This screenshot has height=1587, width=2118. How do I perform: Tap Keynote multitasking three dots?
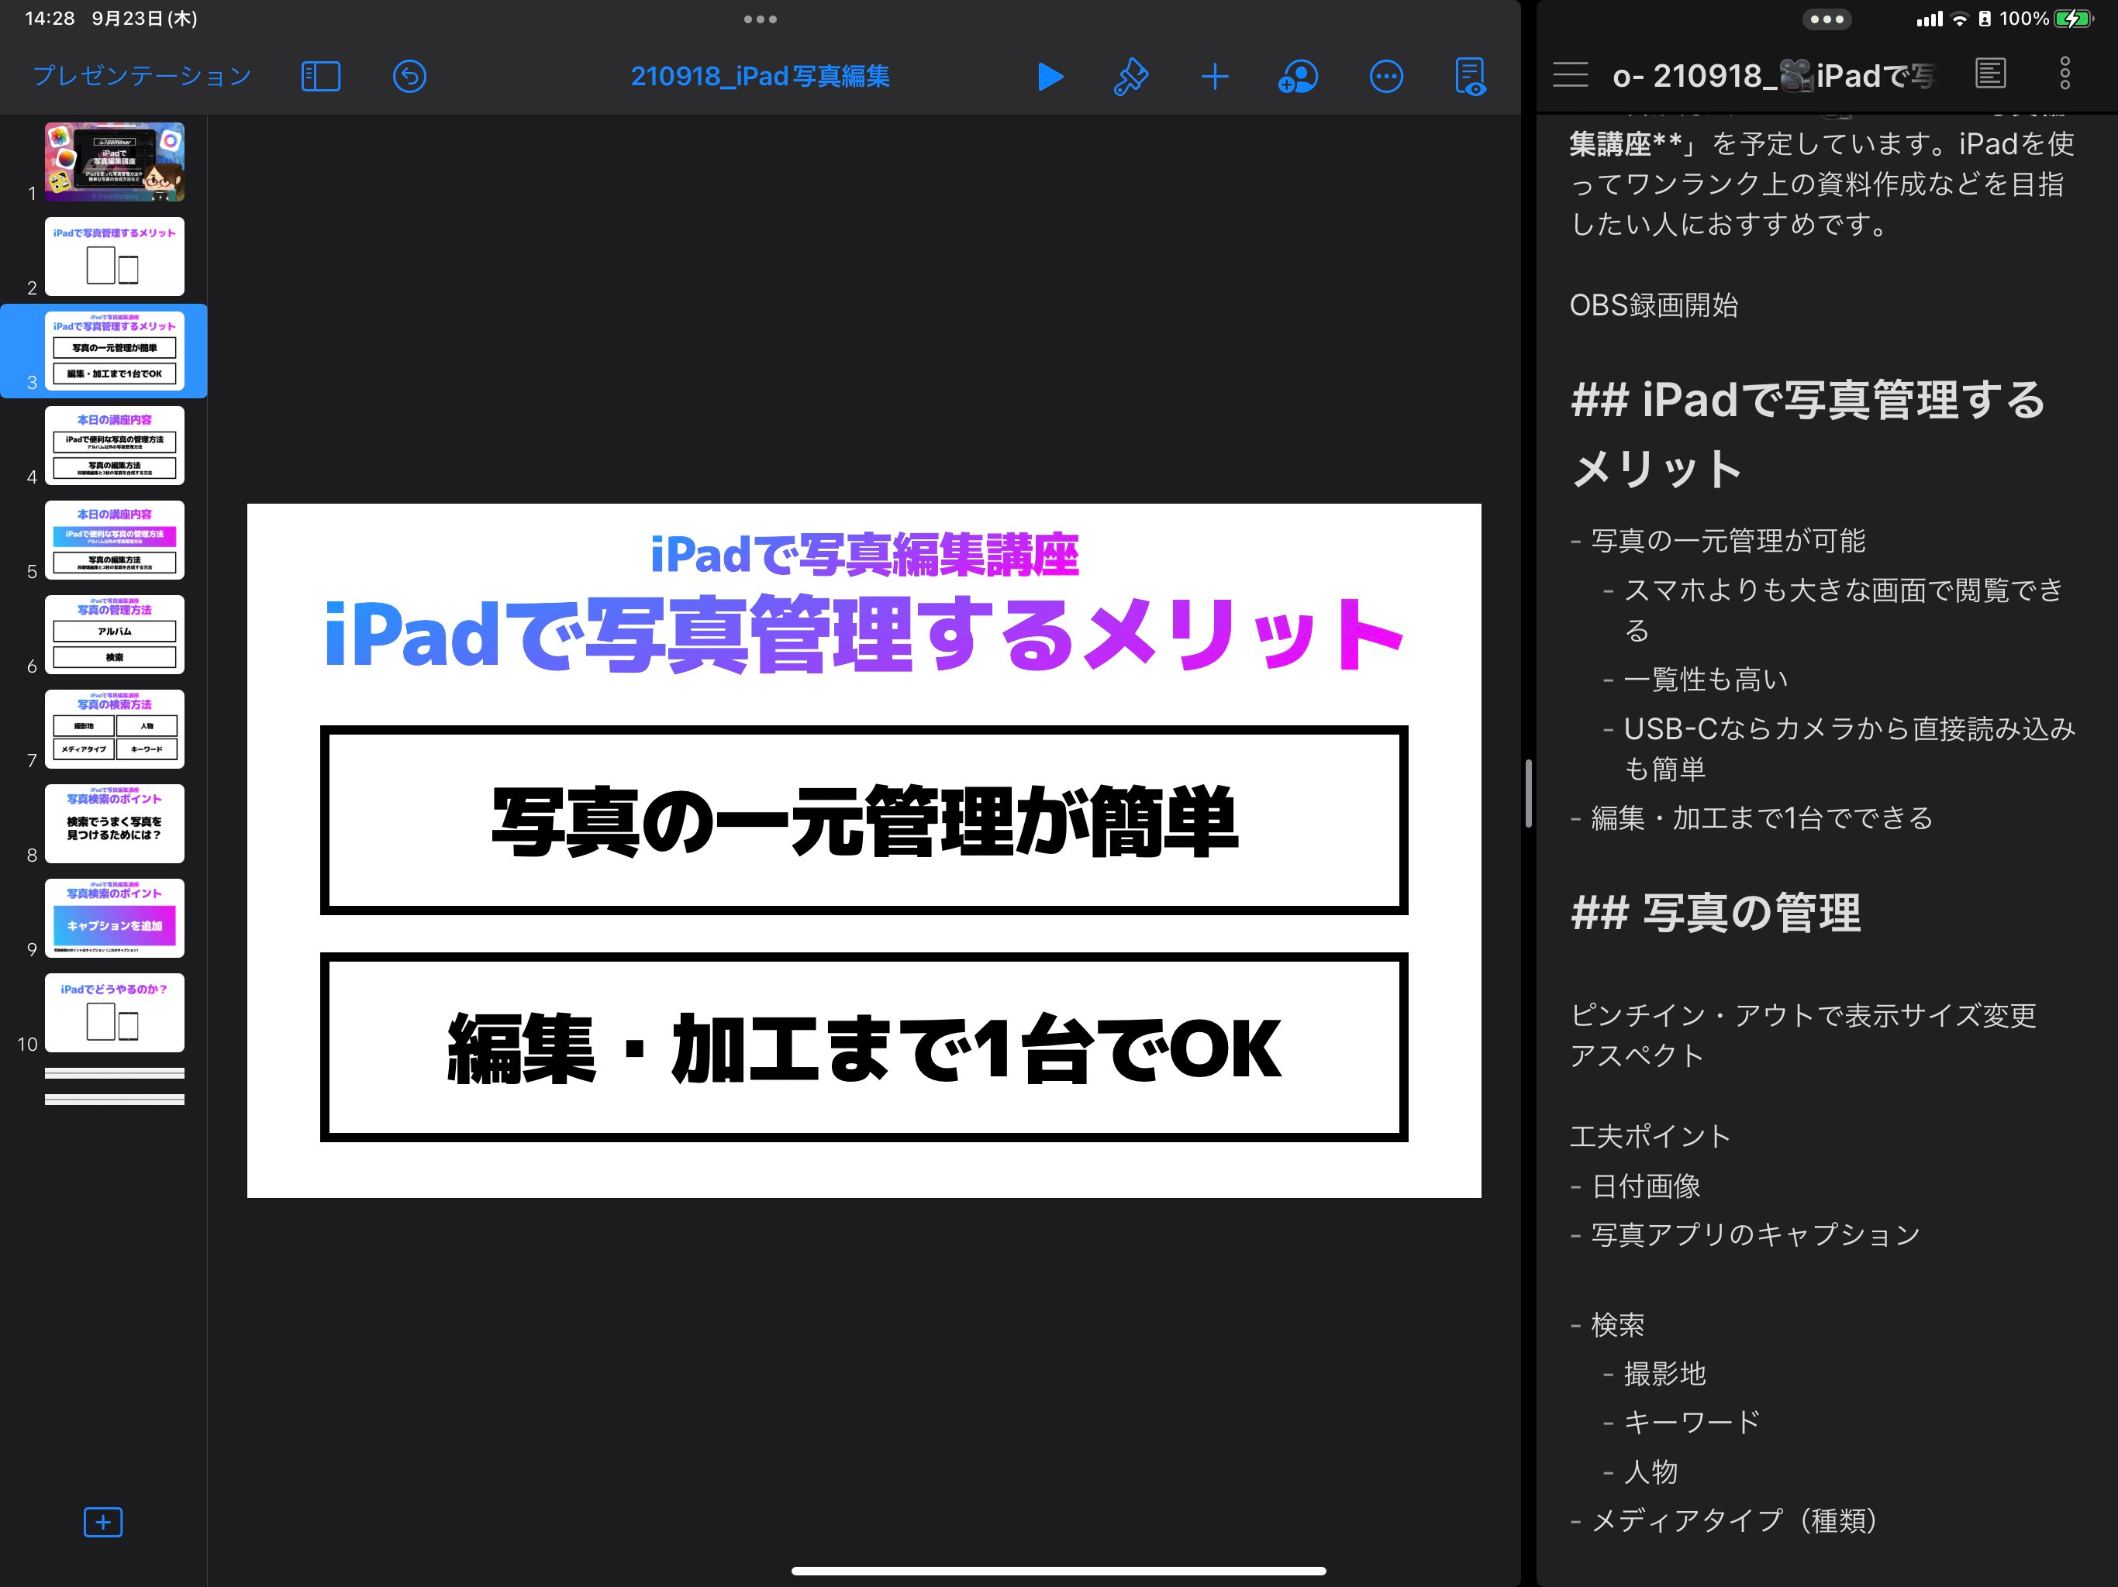[761, 19]
